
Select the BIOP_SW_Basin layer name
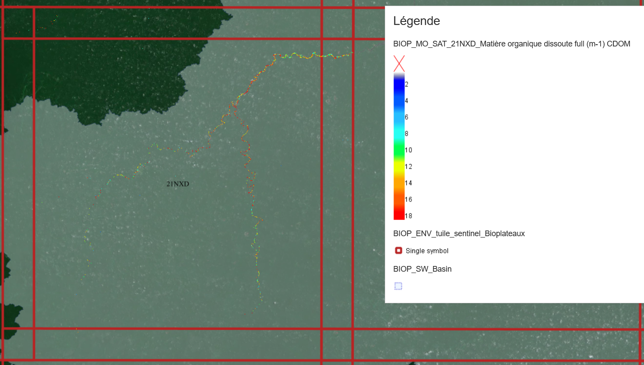click(x=422, y=269)
